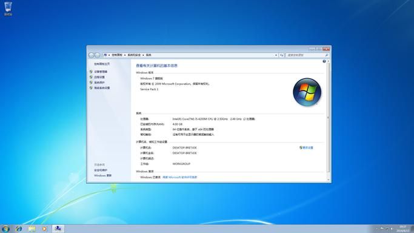Click the refresh button beside address bar
The image size is (414, 233).
(x=281, y=55)
